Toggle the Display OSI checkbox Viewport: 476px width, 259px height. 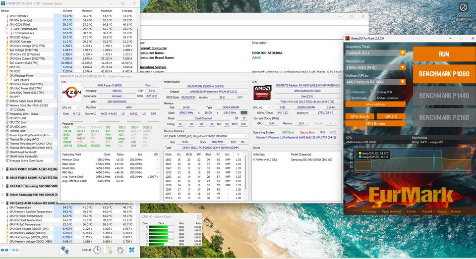(373, 92)
